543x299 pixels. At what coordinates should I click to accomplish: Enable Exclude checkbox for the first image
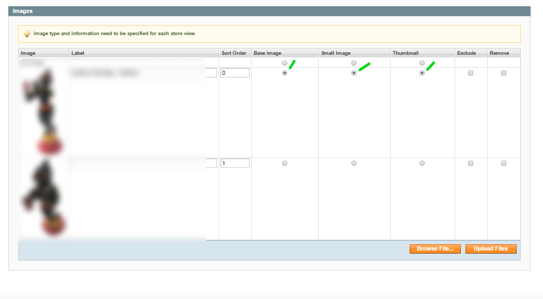pyautogui.click(x=470, y=73)
